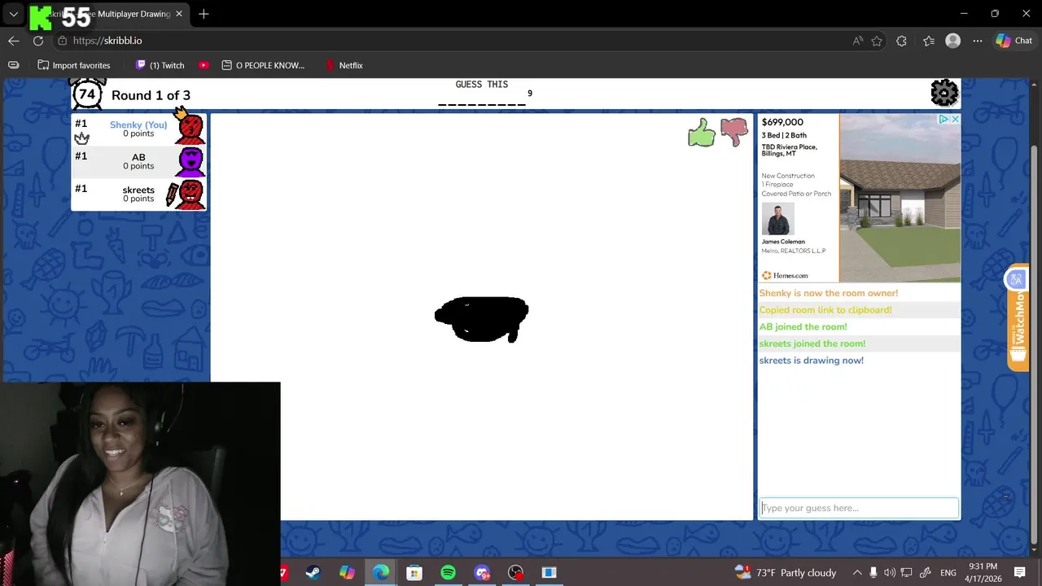Open the notification center icon

[x=1020, y=573]
